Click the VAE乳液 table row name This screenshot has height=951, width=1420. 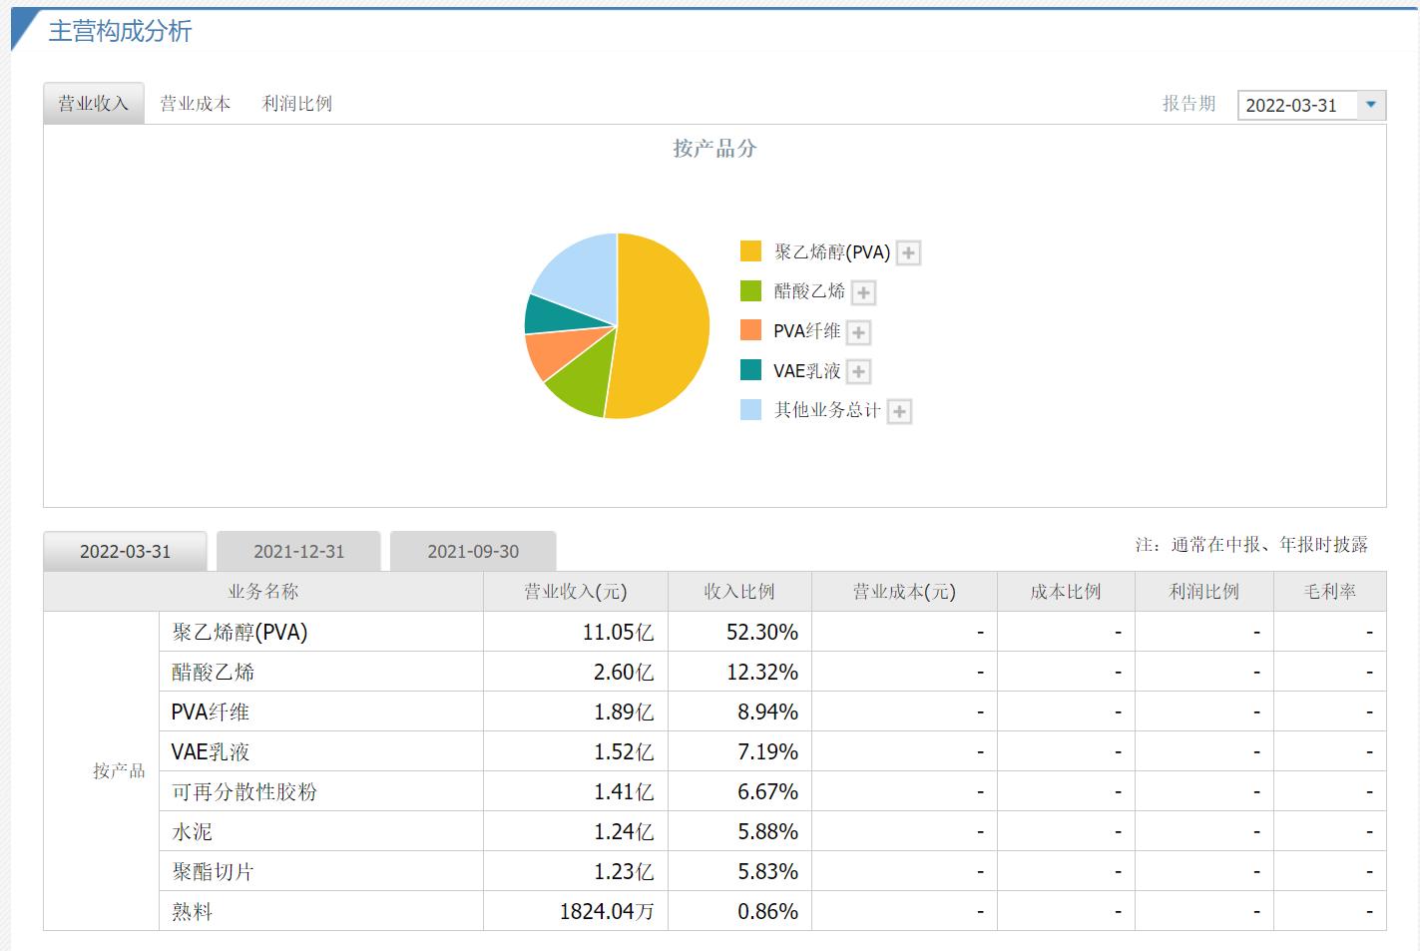coord(211,751)
